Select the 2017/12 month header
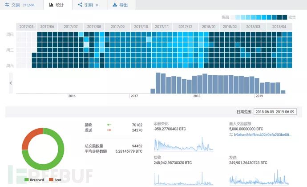The image size is (307, 187). click(186, 27)
